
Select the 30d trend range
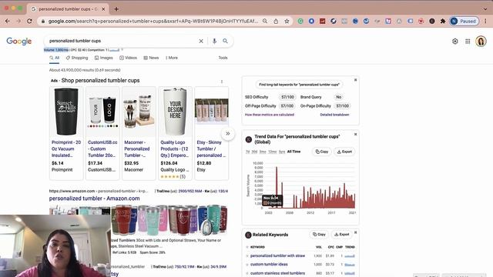point(254,152)
